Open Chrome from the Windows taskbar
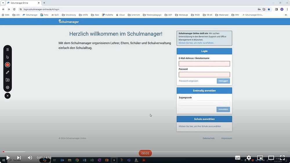The image size is (290, 163). pyautogui.click(x=77, y=160)
